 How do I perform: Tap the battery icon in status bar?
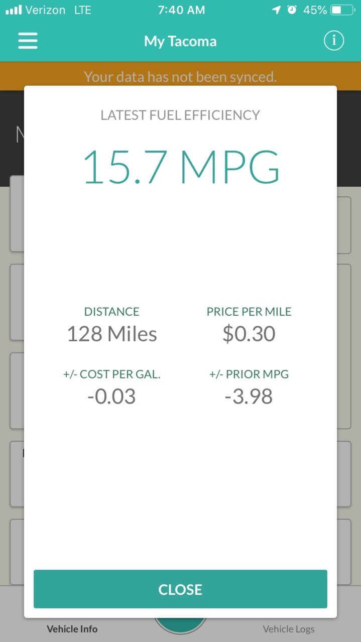(x=343, y=10)
